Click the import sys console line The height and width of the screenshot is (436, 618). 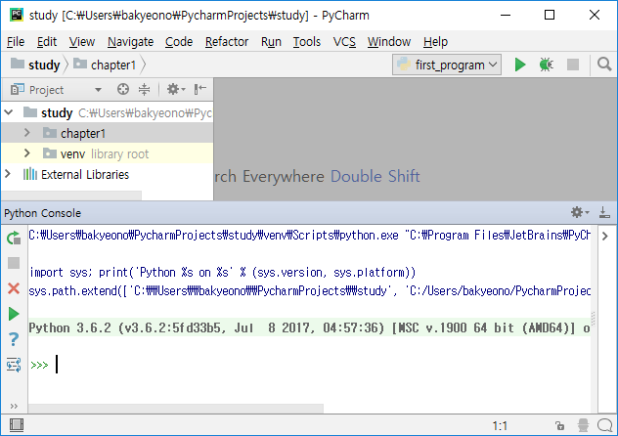[x=222, y=272]
